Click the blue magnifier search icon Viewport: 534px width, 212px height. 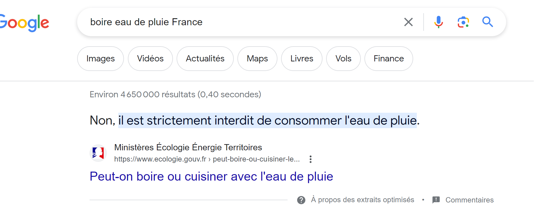(488, 22)
